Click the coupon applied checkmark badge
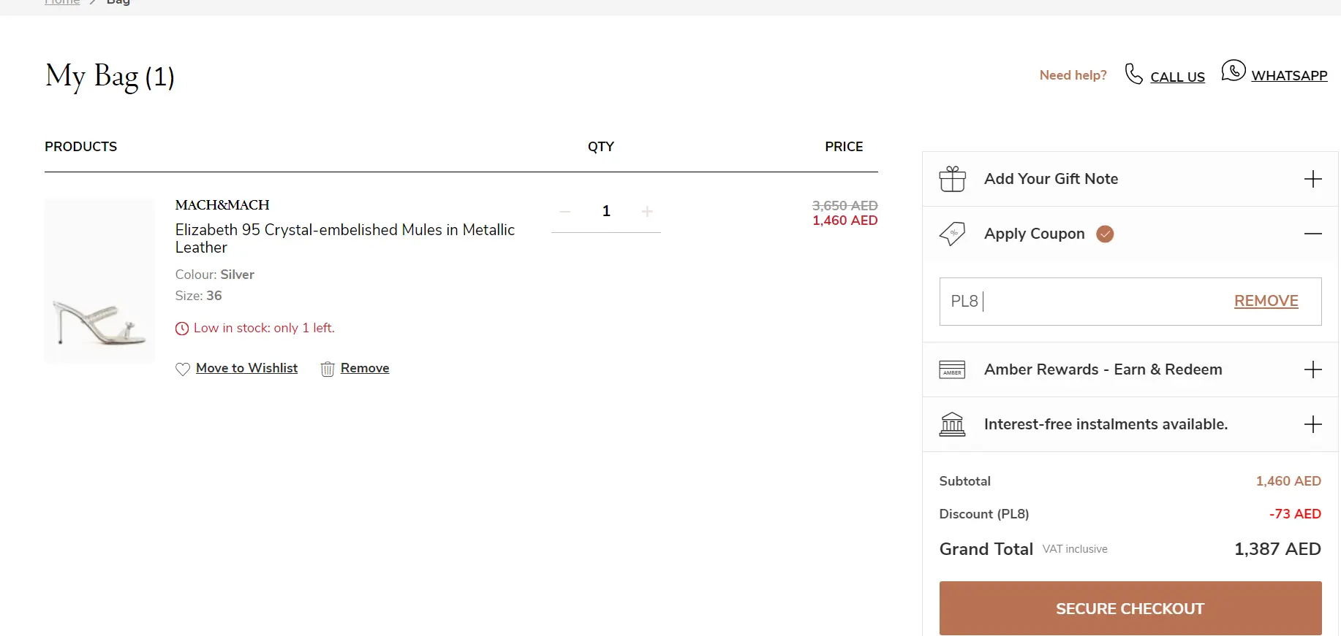 (x=1105, y=234)
